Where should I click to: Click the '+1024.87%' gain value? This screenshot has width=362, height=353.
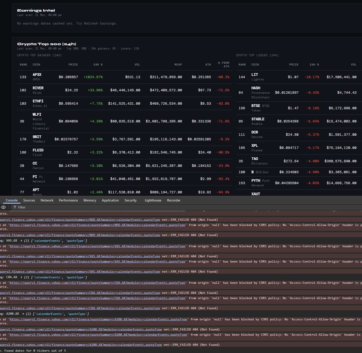coord(93,77)
